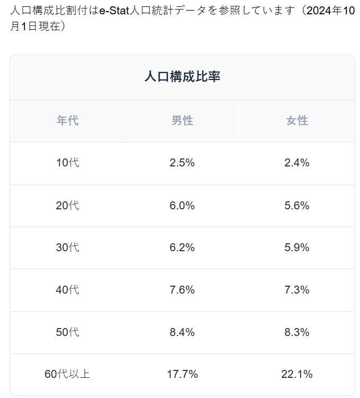The width and height of the screenshot is (360, 398).
Task: Select the 7.3% female value for 40代
Action: click(x=297, y=290)
